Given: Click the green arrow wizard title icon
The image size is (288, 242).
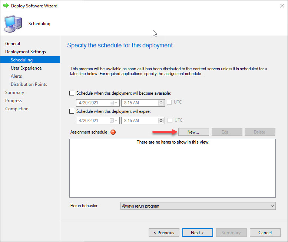Looking at the screenshot, I should [6, 6].
